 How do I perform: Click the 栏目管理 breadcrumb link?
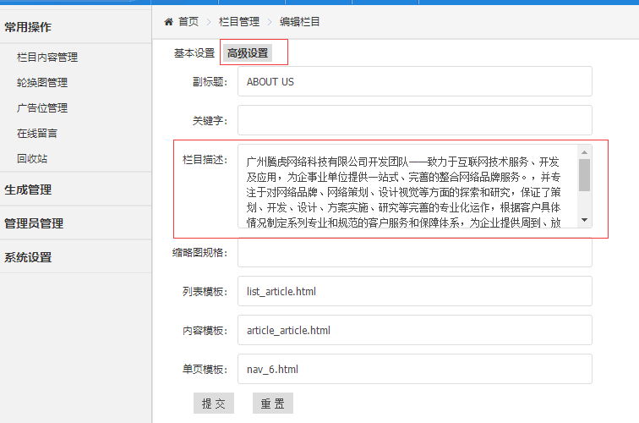click(x=239, y=22)
